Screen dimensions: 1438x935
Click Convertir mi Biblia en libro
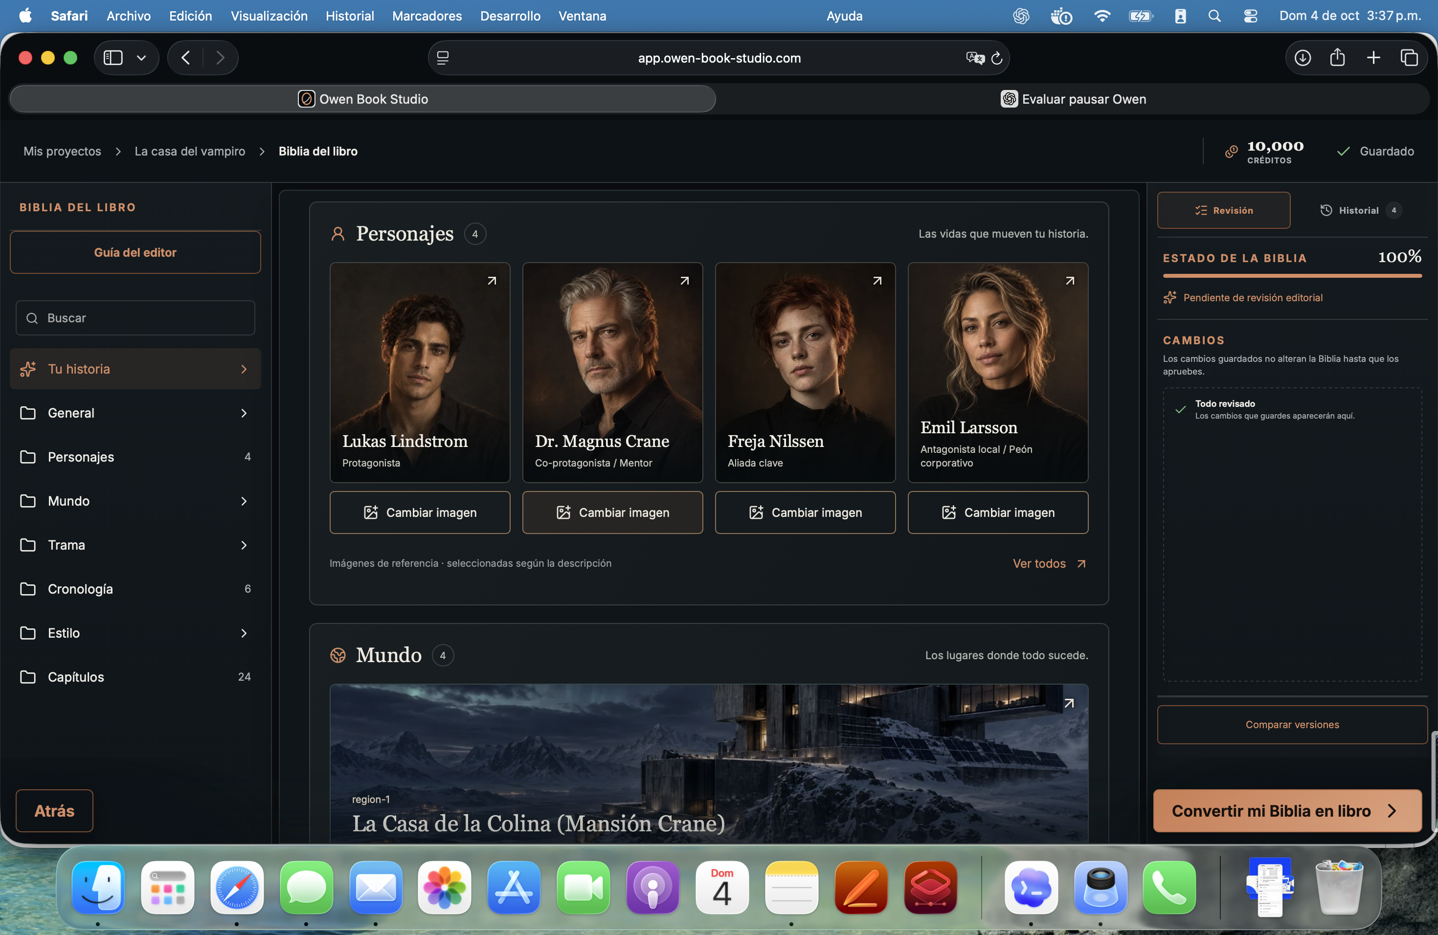click(x=1287, y=811)
